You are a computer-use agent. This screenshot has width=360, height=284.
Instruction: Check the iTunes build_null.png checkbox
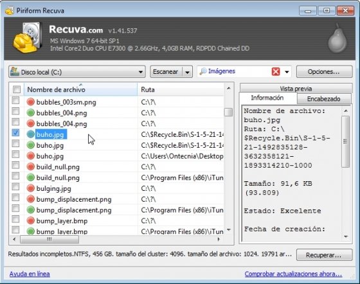15,176
